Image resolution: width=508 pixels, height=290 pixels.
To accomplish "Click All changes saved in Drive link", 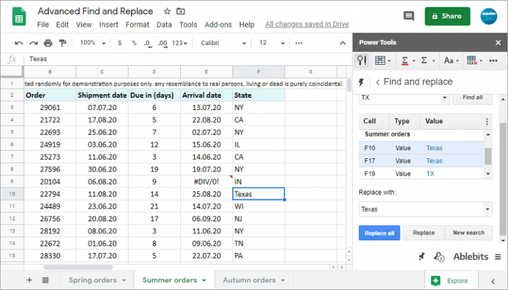I will tap(307, 24).
